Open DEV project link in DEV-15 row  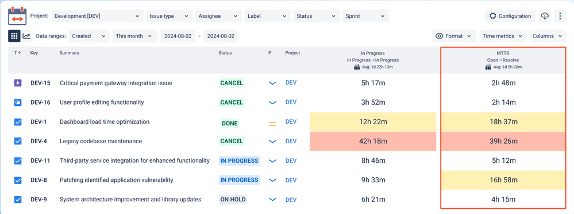(x=291, y=83)
